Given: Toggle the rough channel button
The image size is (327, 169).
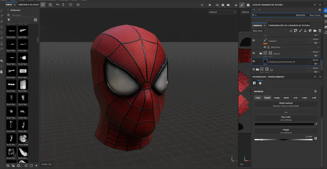Looking at the screenshot, I should (277, 98).
